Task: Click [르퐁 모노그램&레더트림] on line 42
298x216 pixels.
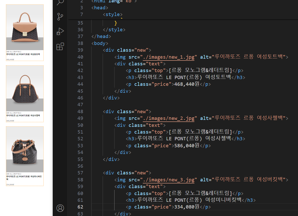Action: 201,71
